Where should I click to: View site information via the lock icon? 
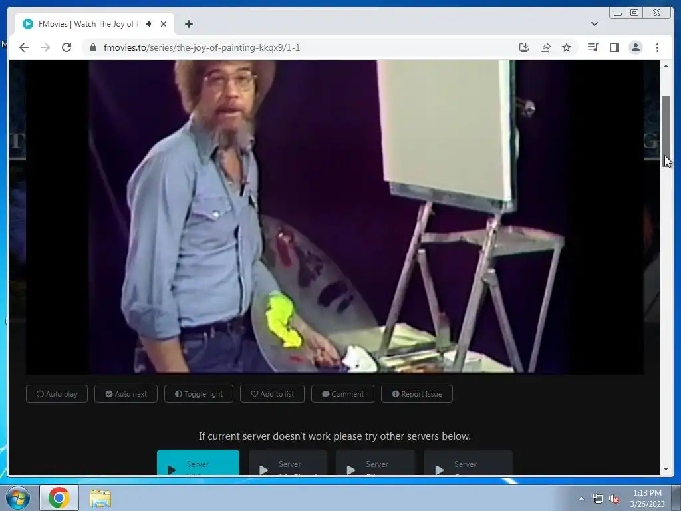click(x=93, y=47)
